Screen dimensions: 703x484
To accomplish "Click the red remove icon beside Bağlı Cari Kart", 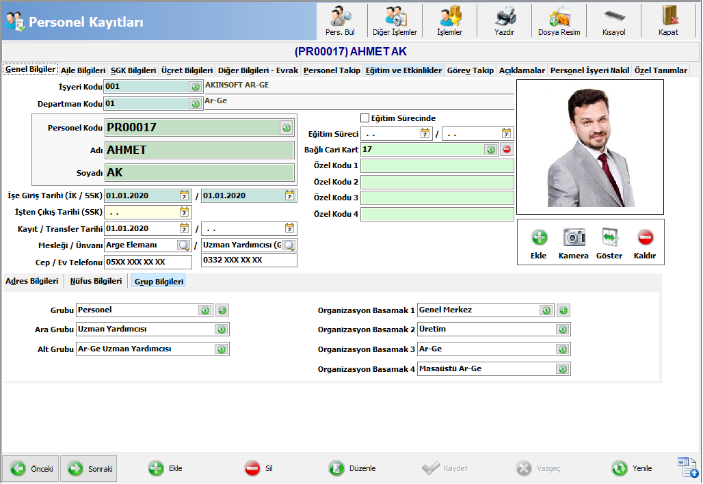I will coord(507,150).
